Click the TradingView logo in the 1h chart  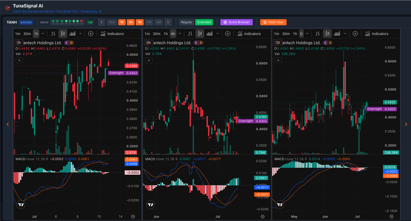click(21, 205)
